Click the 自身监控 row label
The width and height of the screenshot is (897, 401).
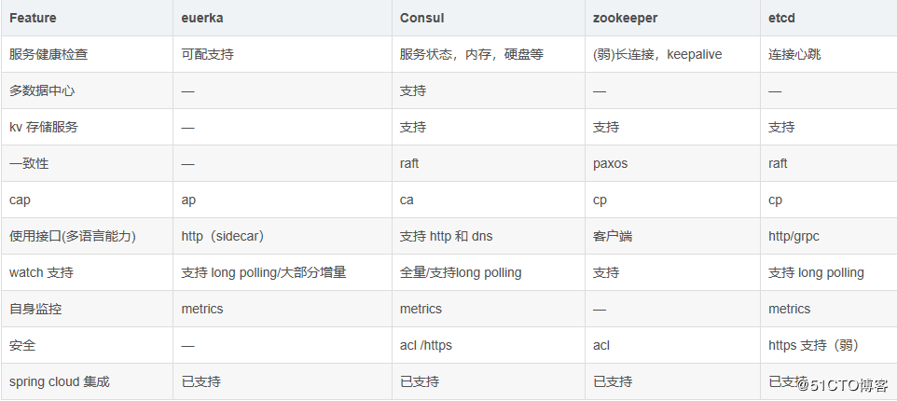pyautogui.click(x=35, y=309)
